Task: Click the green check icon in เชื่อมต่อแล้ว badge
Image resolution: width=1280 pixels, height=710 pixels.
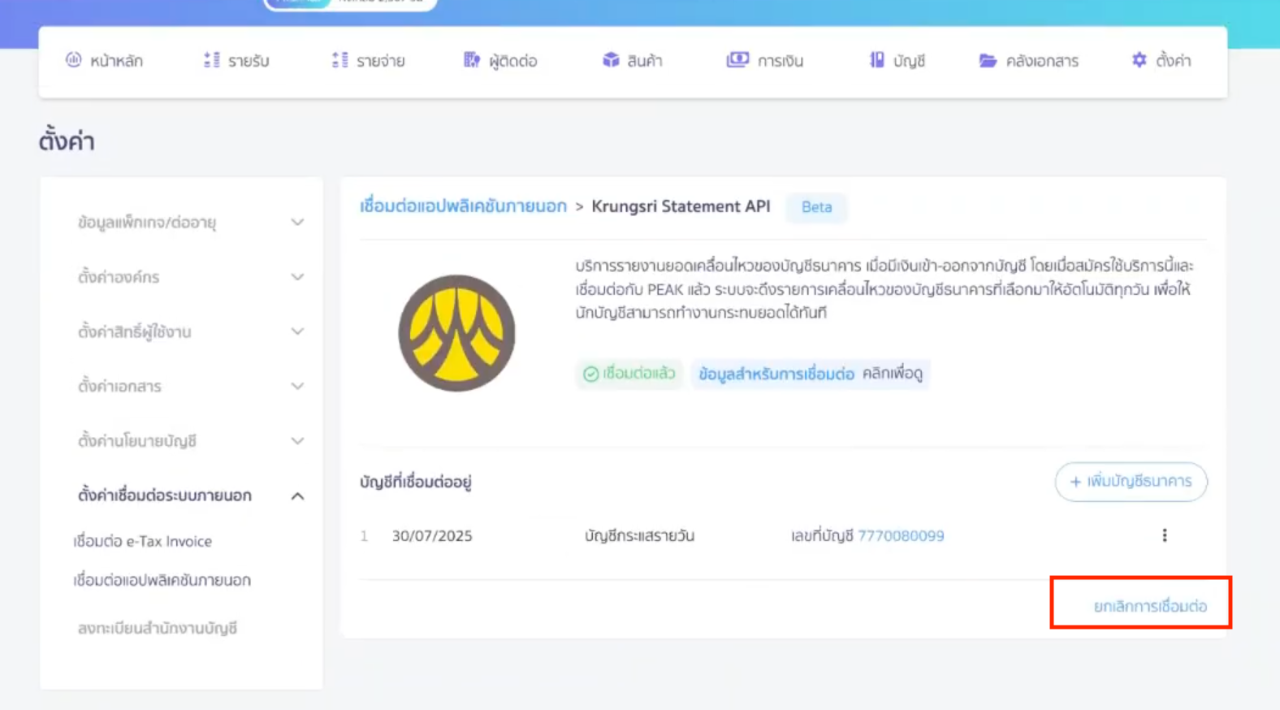Action: click(x=591, y=374)
